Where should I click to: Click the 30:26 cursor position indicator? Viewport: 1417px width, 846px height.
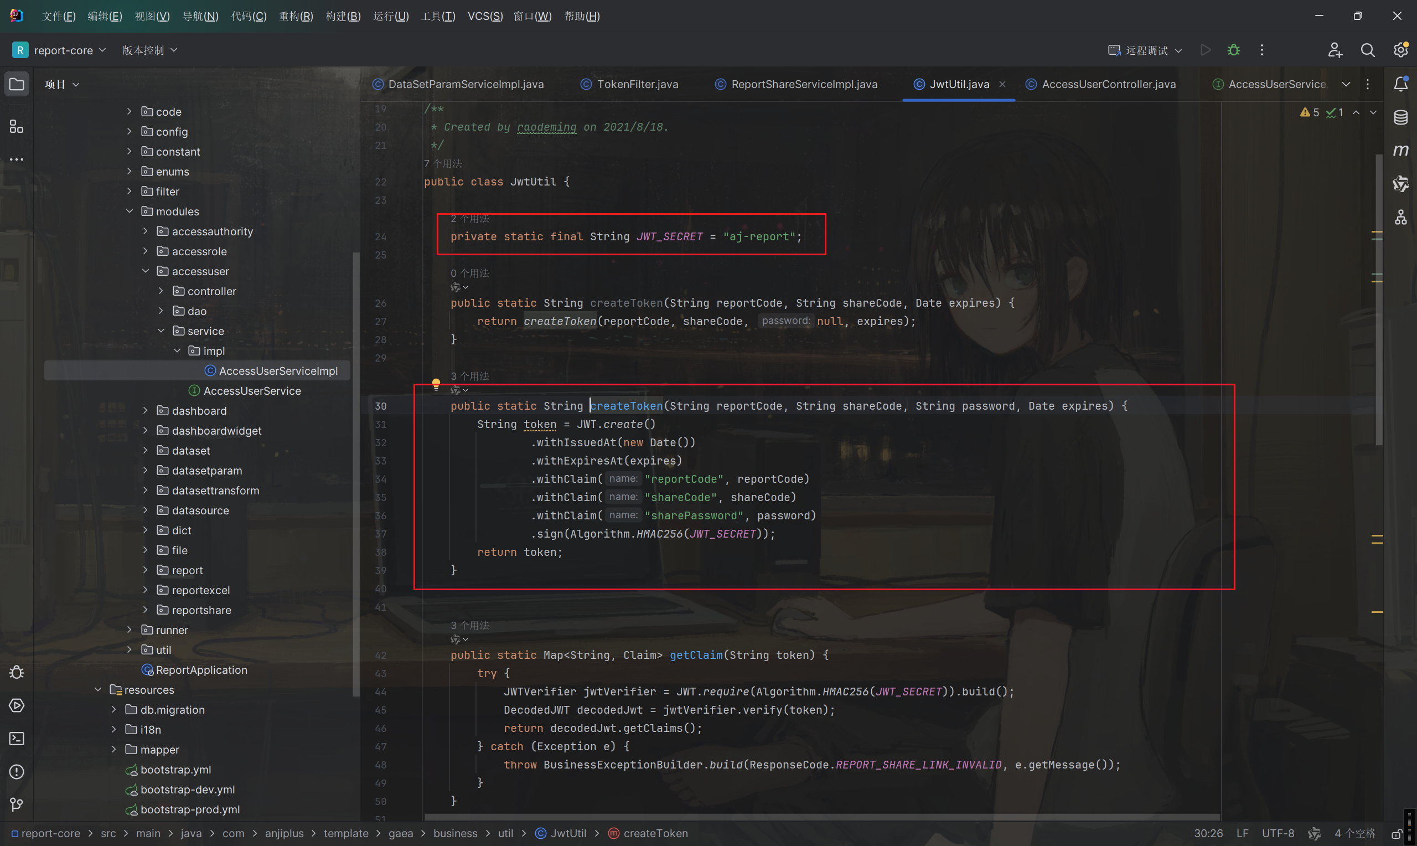[1208, 833]
